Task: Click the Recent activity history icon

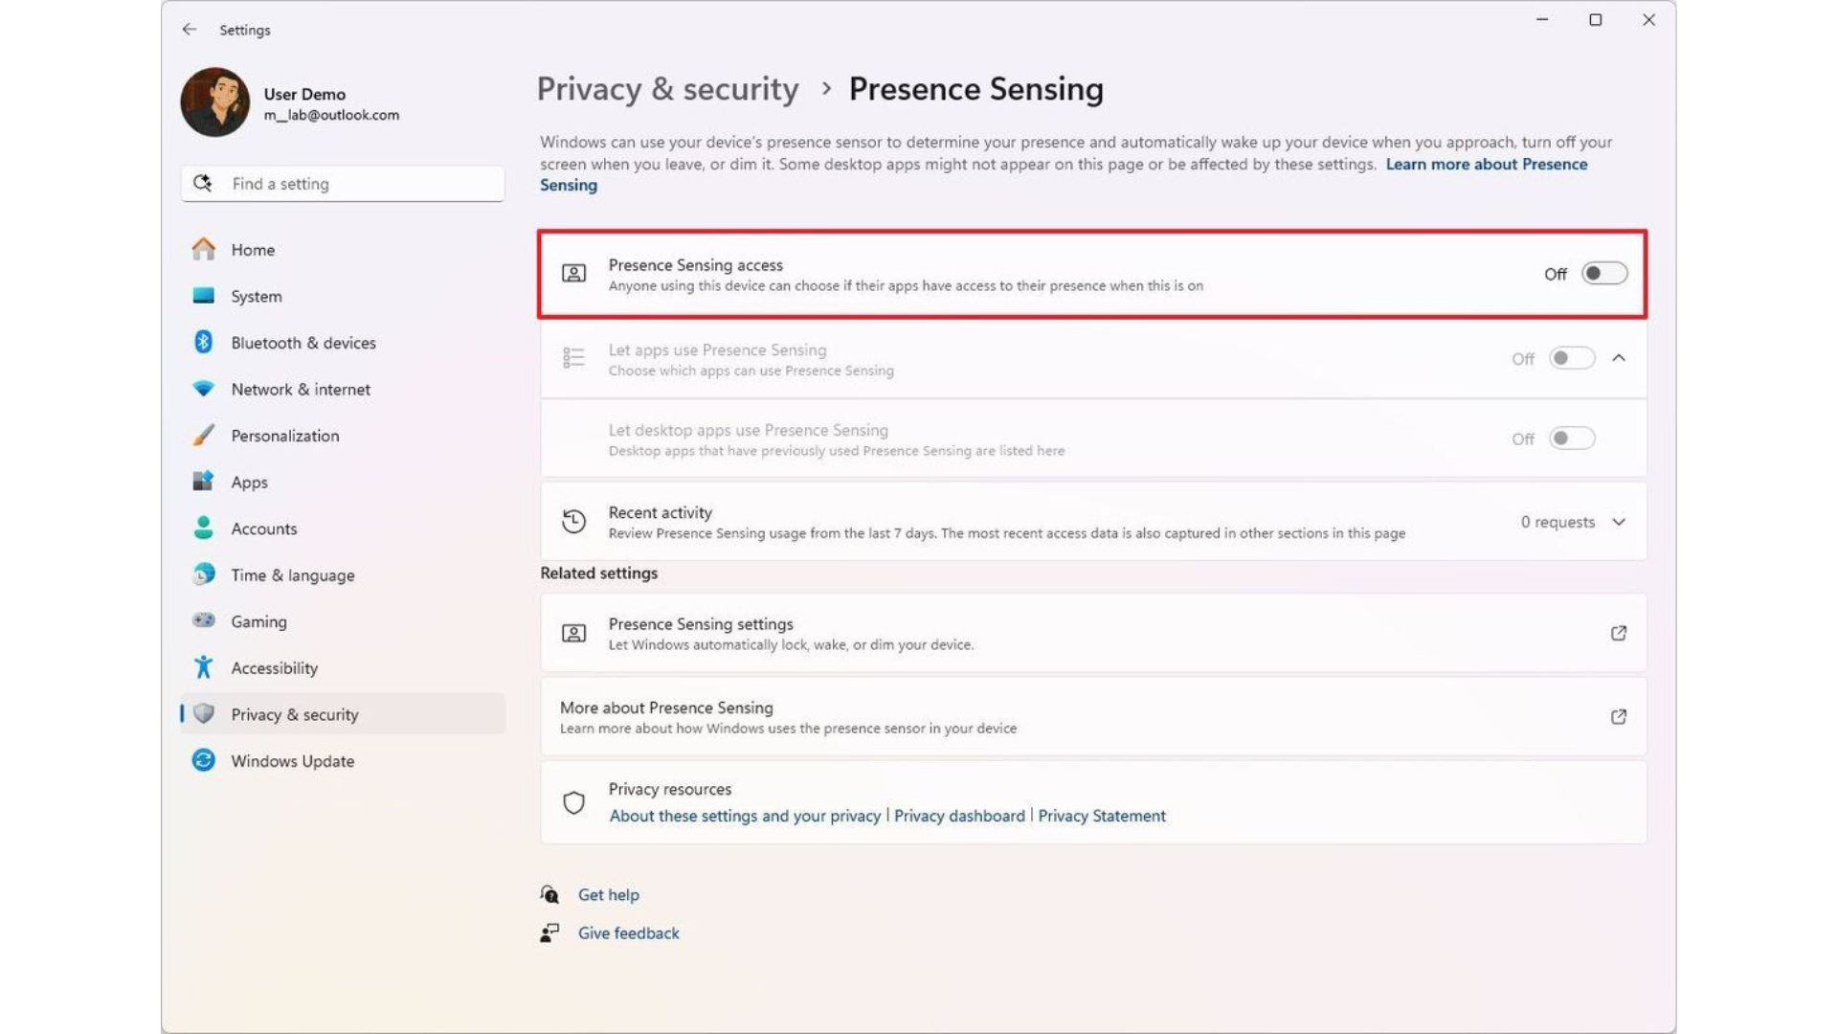Action: click(573, 521)
